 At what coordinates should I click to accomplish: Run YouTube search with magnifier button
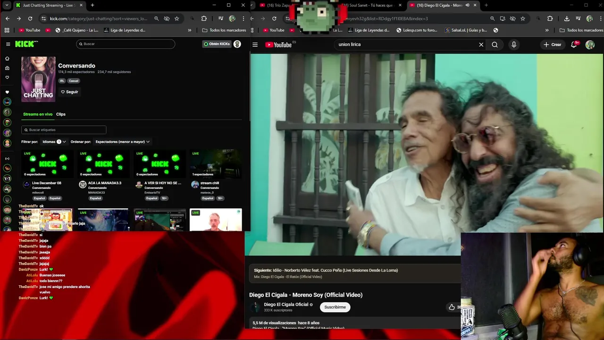tap(495, 45)
